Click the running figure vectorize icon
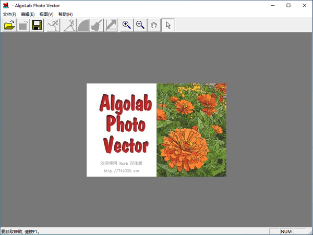This screenshot has height=235, width=313. tap(53, 25)
